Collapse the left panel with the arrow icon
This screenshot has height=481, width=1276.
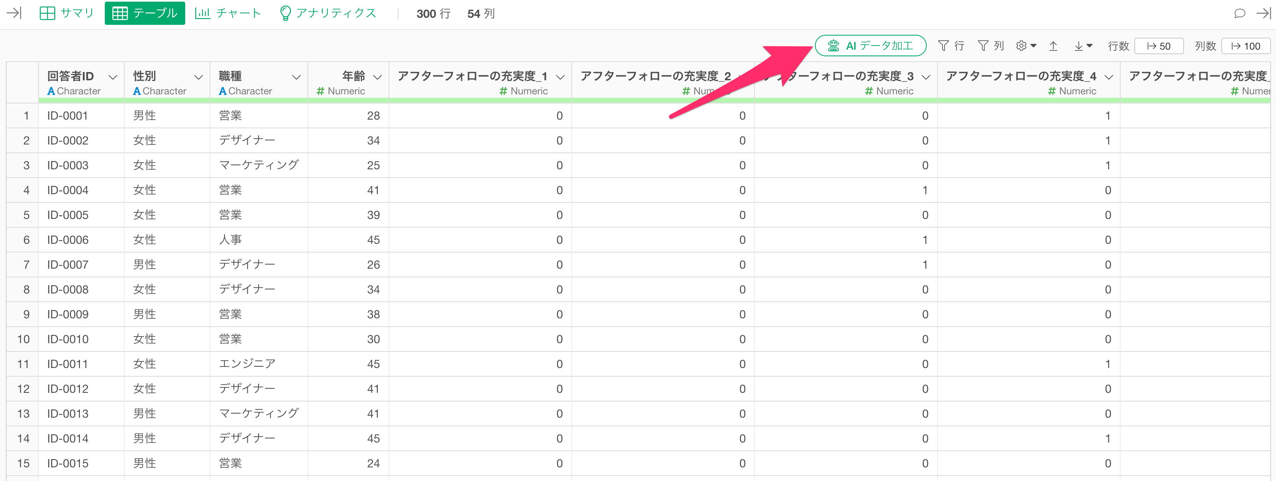pos(14,13)
